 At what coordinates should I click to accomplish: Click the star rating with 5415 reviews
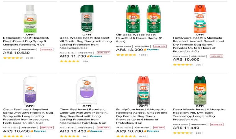126,136
